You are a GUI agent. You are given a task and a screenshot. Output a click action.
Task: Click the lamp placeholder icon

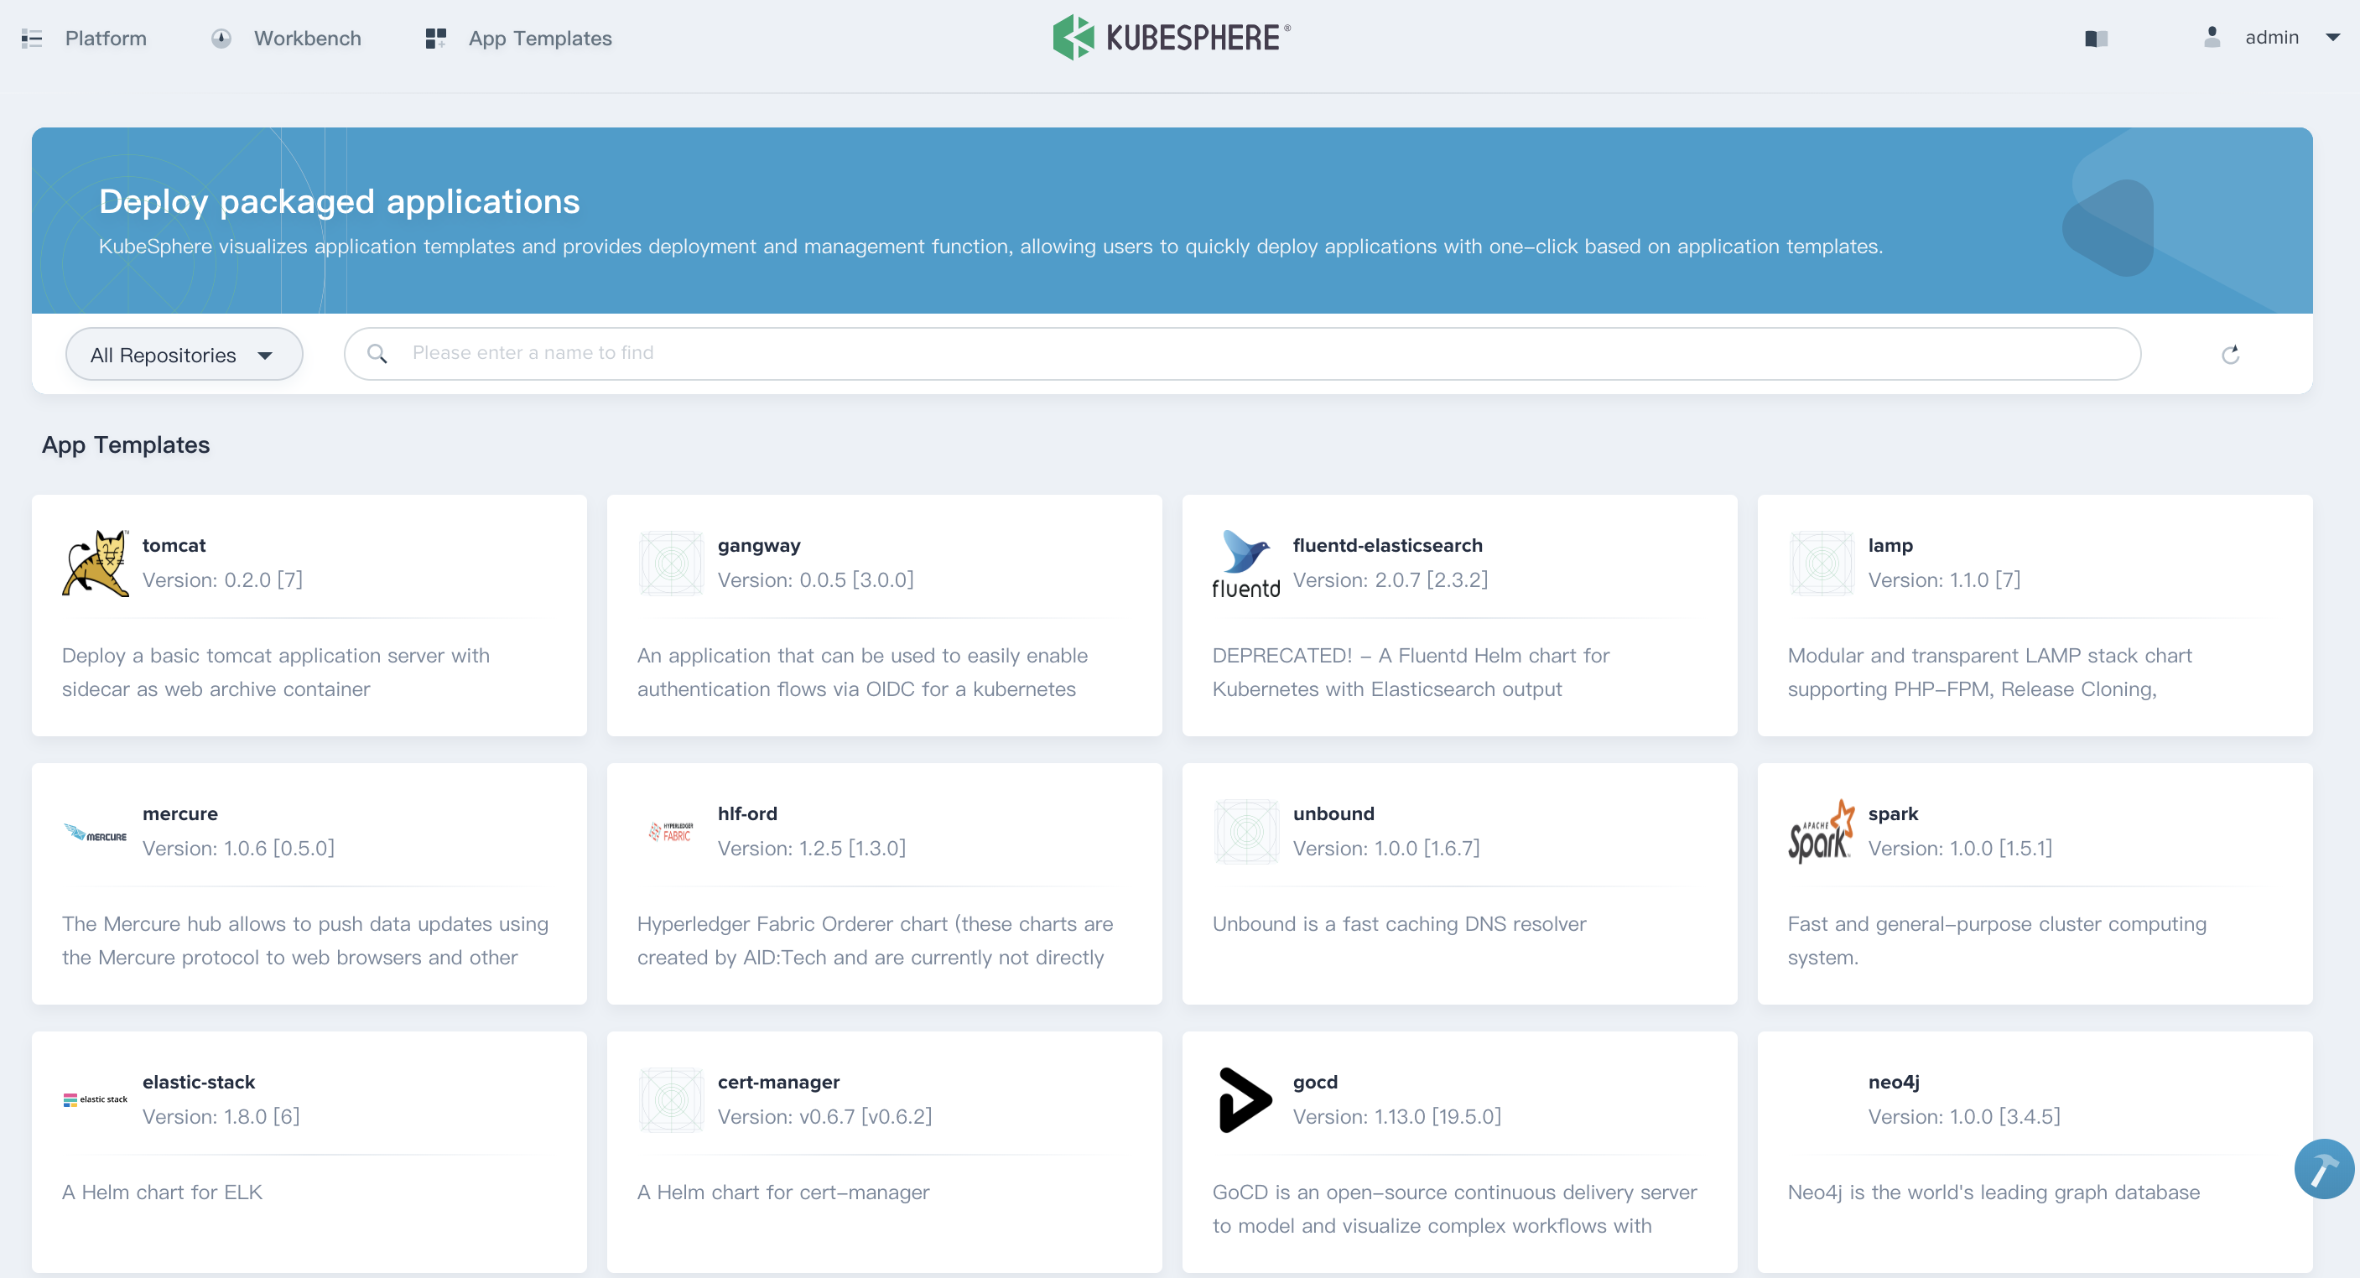click(1822, 564)
